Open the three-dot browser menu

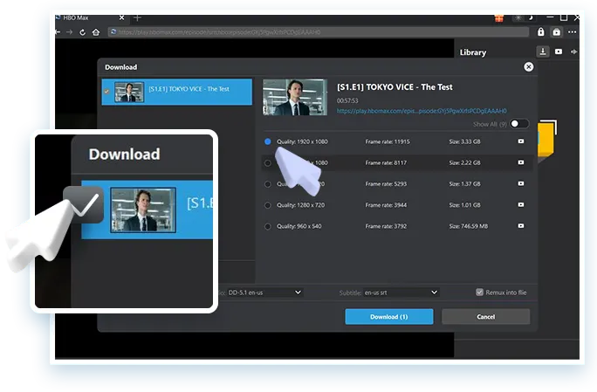[x=572, y=32]
